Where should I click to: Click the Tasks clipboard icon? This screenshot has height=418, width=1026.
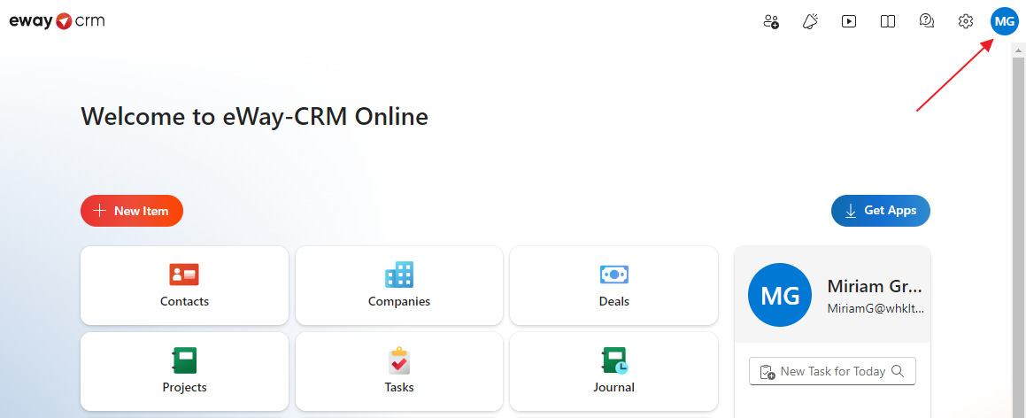399,360
